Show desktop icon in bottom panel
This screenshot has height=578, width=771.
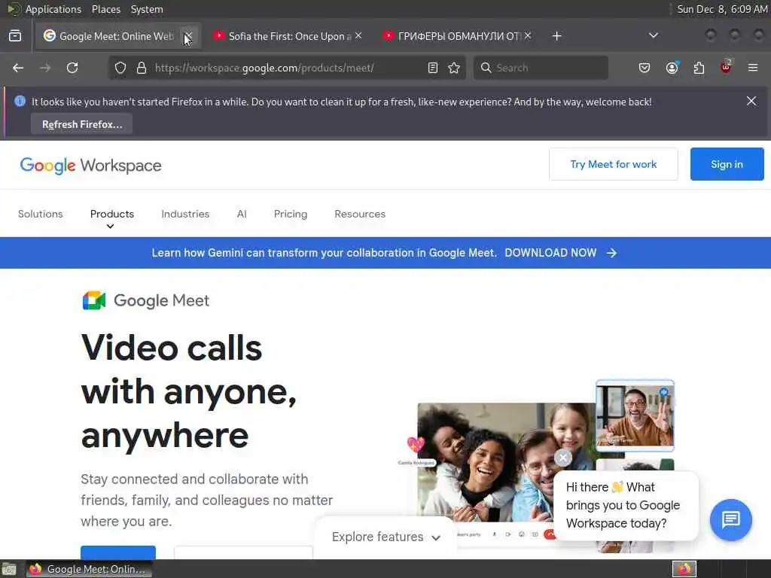tap(9, 569)
